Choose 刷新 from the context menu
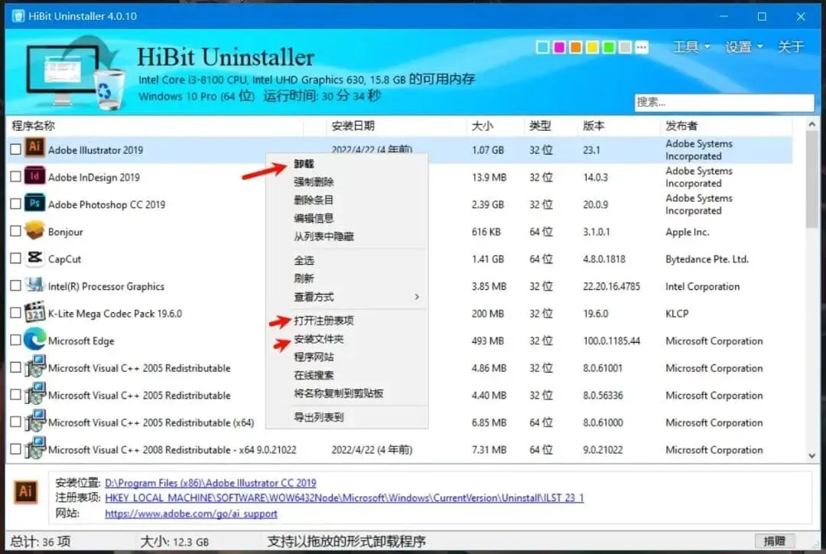The height and width of the screenshot is (554, 826). coord(304,279)
